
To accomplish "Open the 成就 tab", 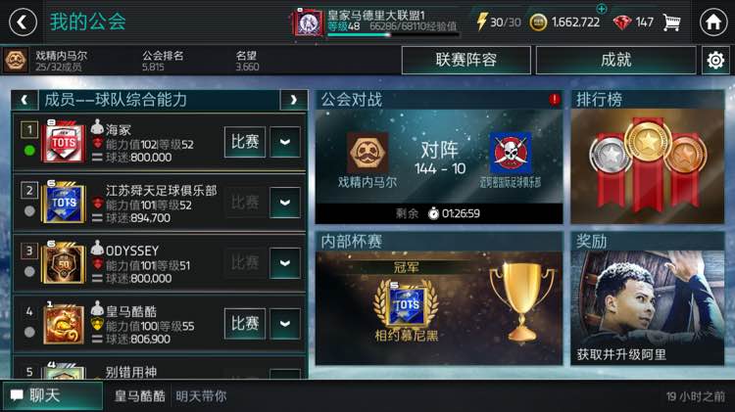I will coord(616,60).
